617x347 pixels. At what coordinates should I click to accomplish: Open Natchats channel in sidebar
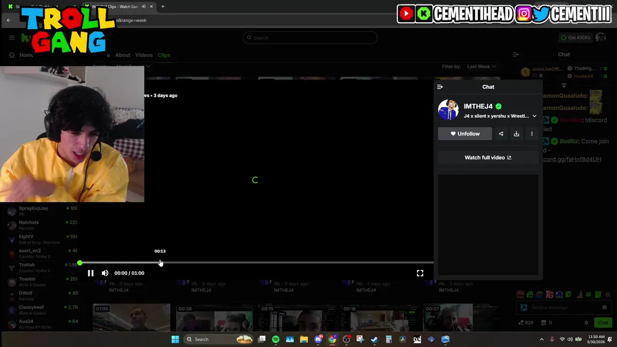pos(42,225)
